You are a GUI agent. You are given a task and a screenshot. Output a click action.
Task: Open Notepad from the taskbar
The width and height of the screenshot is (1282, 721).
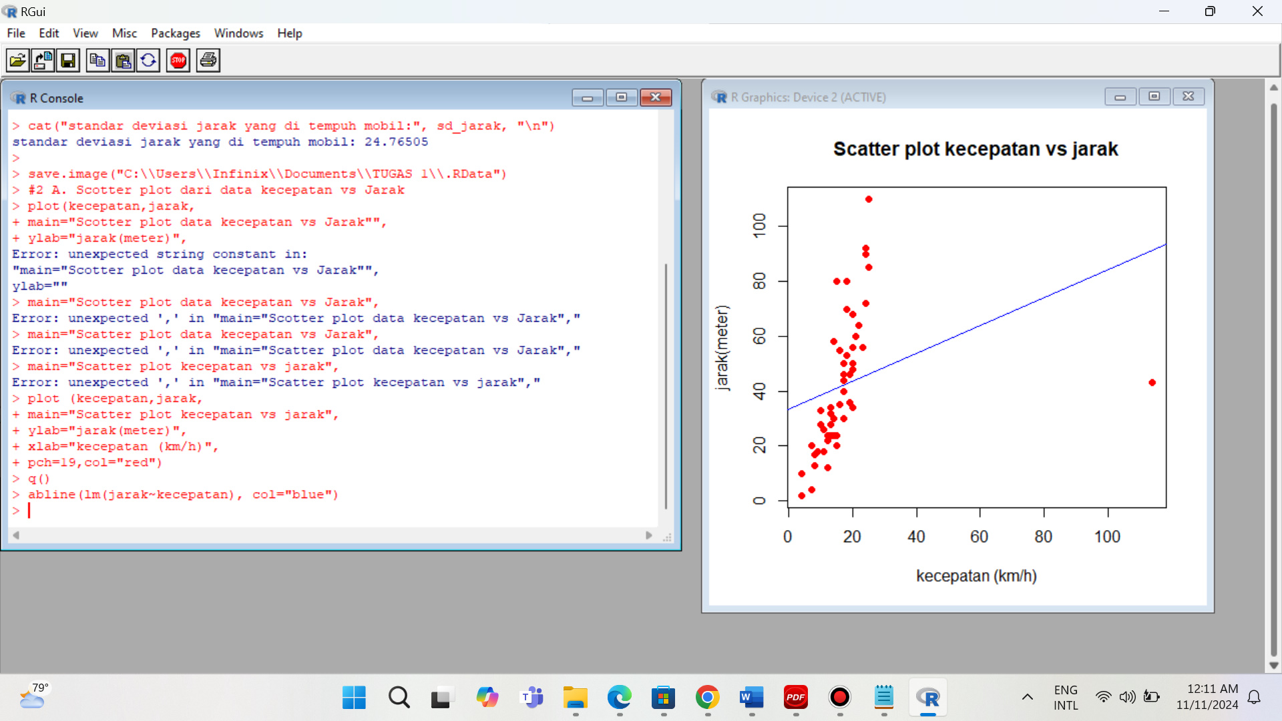coord(883,698)
